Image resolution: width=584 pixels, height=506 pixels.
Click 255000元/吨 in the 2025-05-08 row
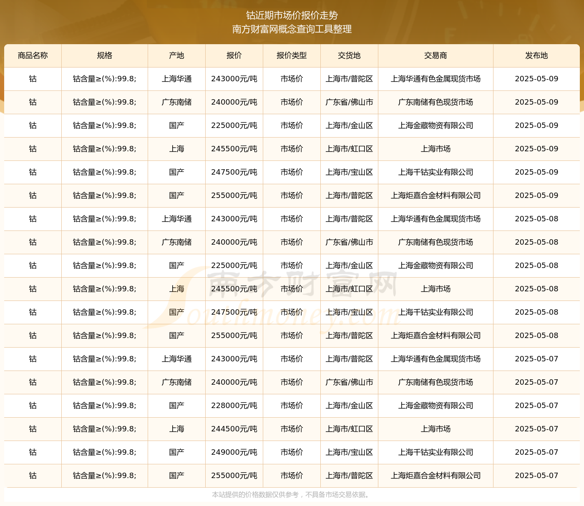click(234, 336)
